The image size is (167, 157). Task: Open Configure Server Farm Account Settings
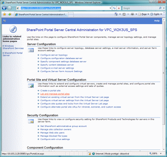61,71
